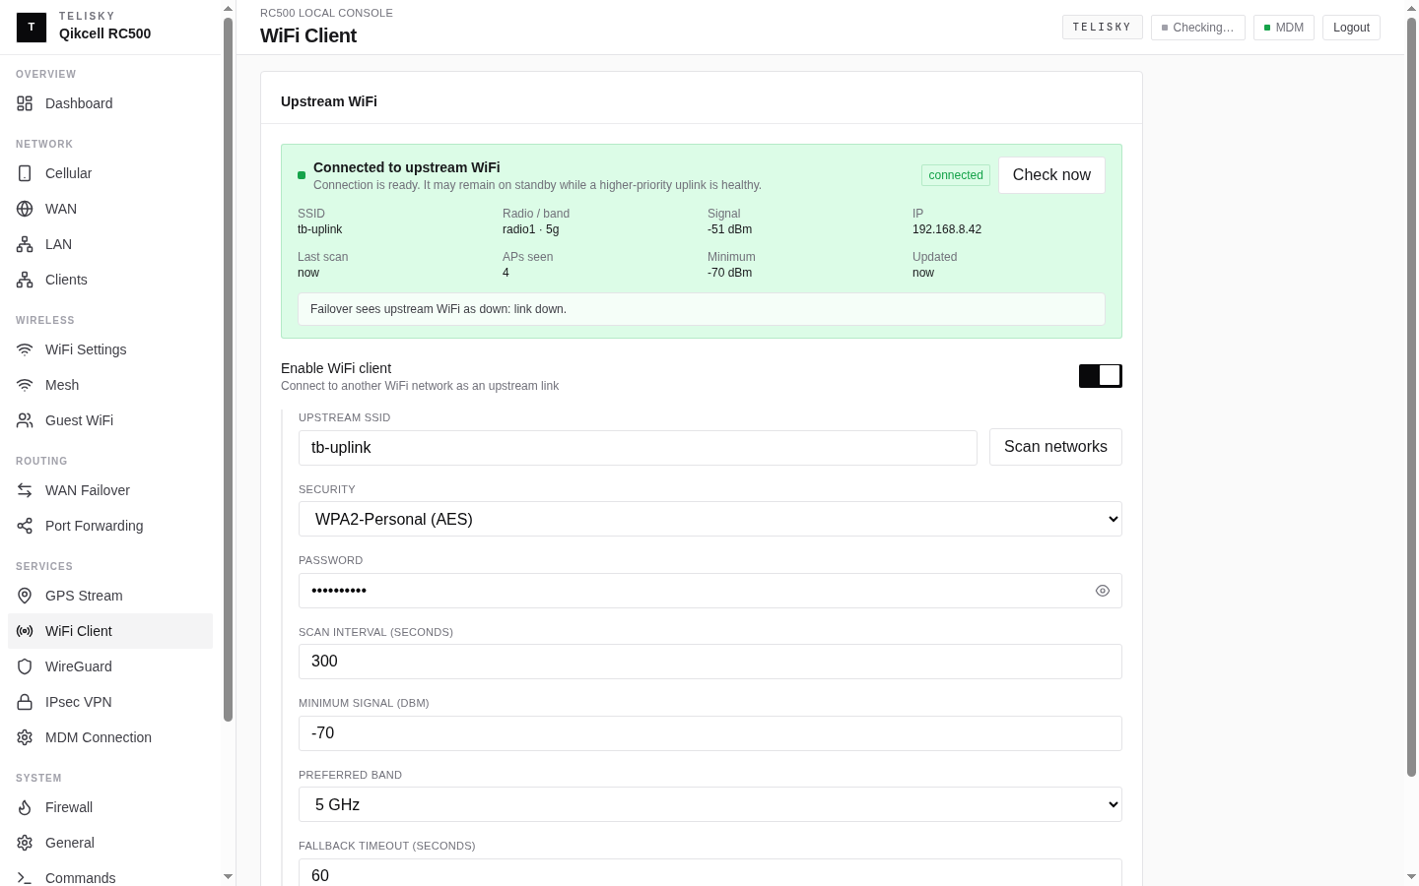1419x886 pixels.
Task: Click the MDM Connection gear icon
Action: pos(25,737)
